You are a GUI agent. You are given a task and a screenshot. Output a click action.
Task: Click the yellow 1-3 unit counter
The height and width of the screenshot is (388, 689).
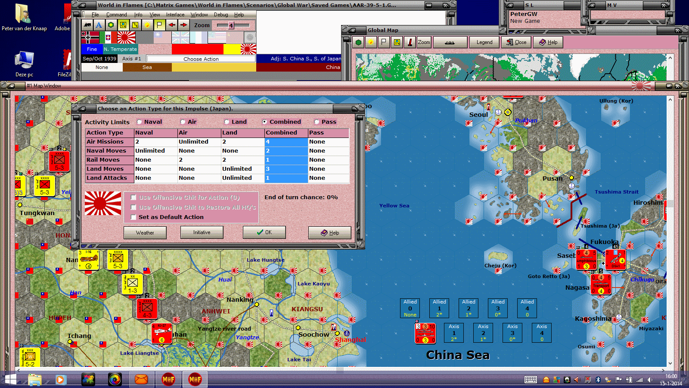pyautogui.click(x=133, y=284)
